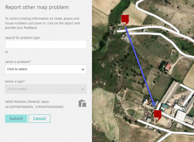Focus the Search for problem type field
Viewport: 194px width, 142px height.
[46, 44]
